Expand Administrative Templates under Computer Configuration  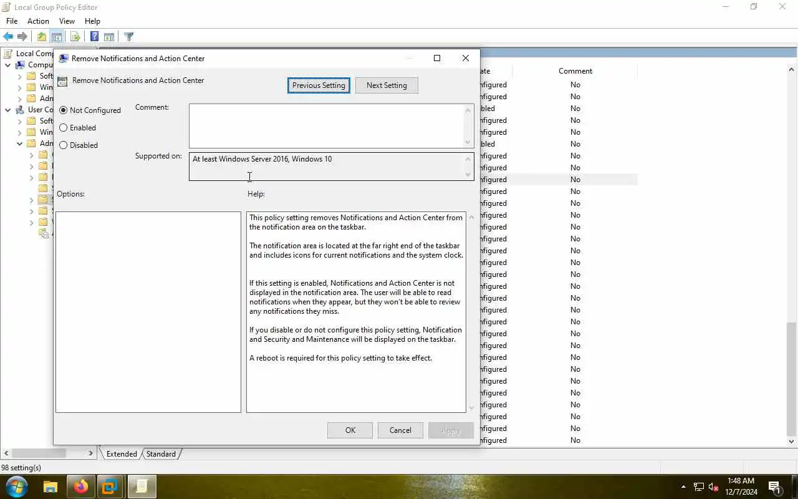click(x=20, y=99)
